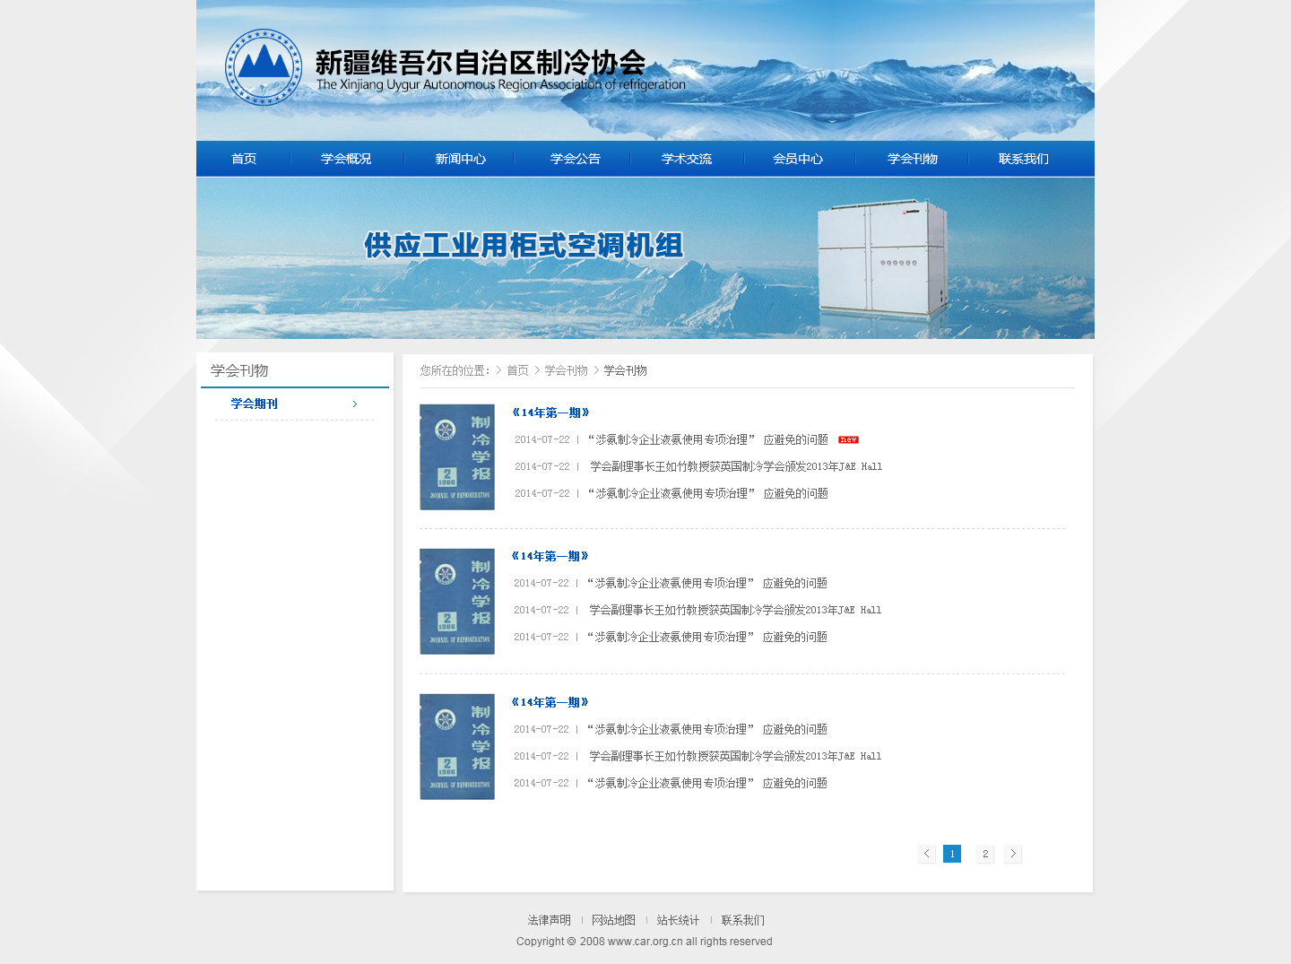Open 会员中心 navigation menu item
This screenshot has height=964, width=1291.
click(798, 159)
